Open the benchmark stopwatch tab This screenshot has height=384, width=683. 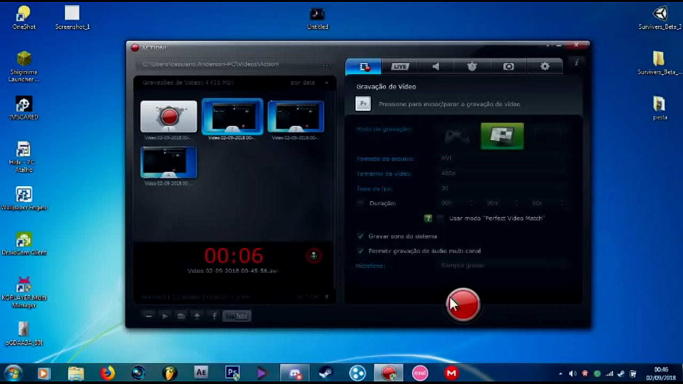pos(472,67)
